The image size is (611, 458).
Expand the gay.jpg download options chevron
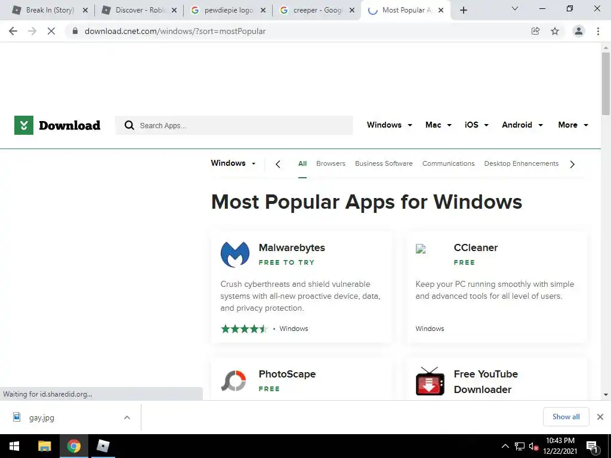tap(127, 417)
